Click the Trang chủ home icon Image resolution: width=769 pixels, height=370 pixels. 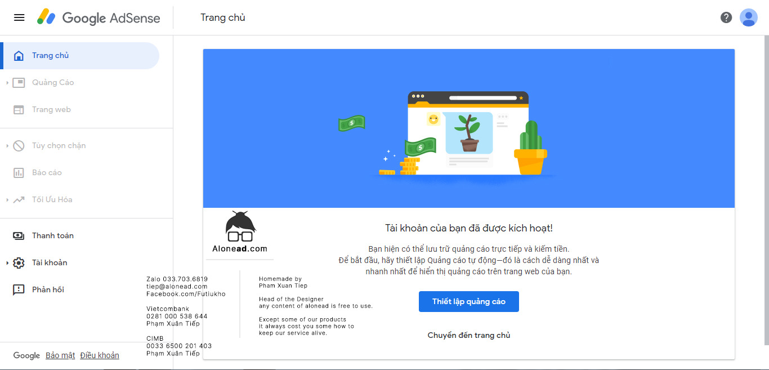point(19,56)
